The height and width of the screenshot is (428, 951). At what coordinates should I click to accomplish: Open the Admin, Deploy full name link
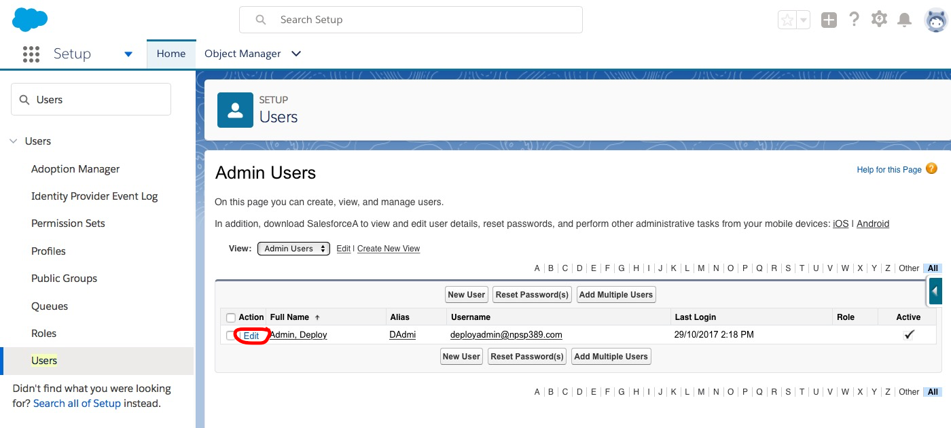pyautogui.click(x=299, y=335)
